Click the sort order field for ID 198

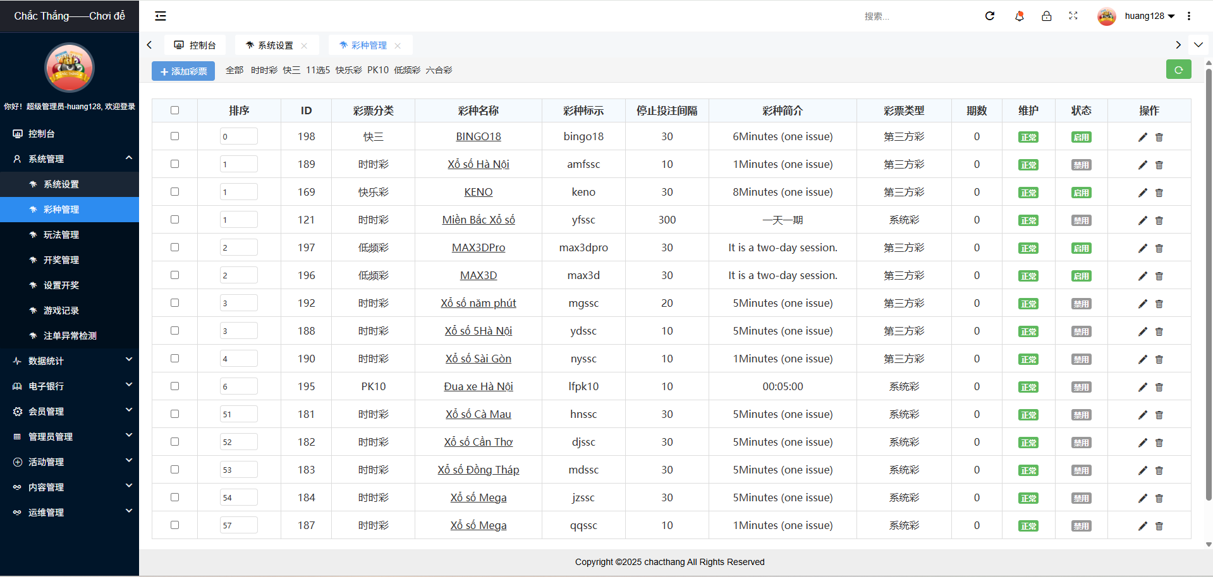(x=238, y=136)
